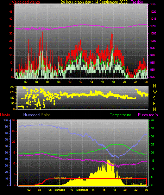Click the red 'Lluvia' legend label

(5, 115)
